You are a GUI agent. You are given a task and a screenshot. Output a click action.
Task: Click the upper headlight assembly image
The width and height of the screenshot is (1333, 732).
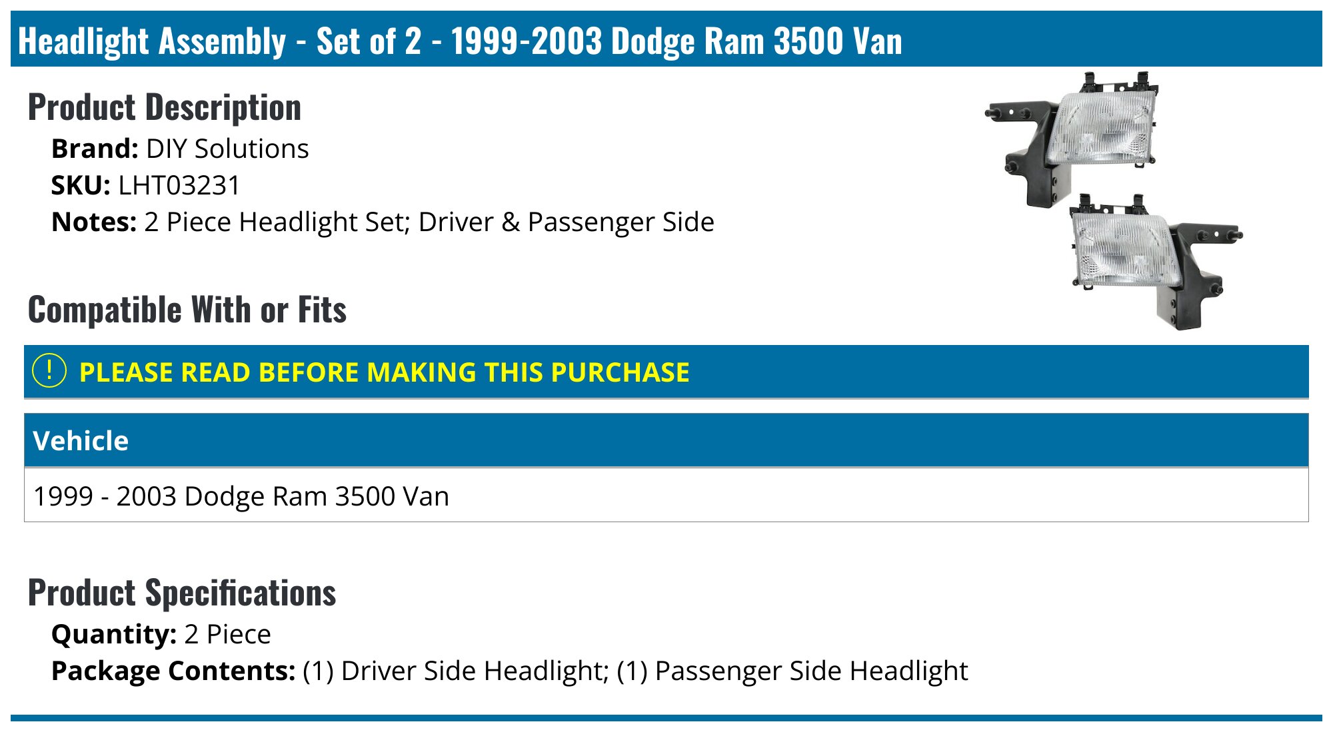(1078, 135)
